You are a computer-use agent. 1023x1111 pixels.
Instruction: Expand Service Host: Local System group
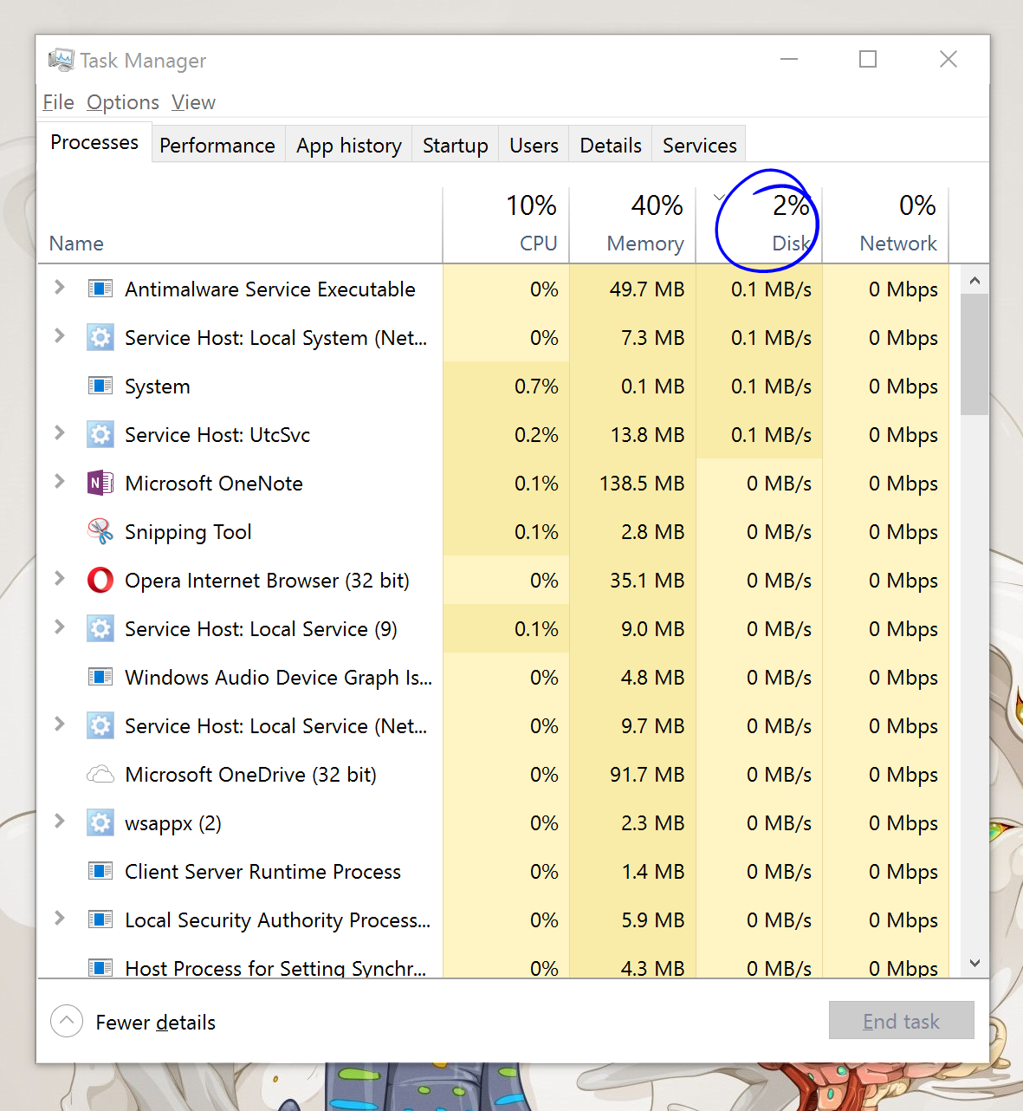[x=59, y=335]
